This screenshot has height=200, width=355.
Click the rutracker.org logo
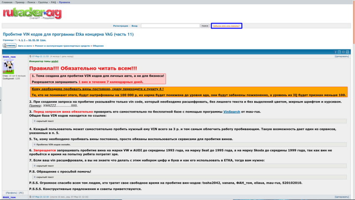[32, 13]
